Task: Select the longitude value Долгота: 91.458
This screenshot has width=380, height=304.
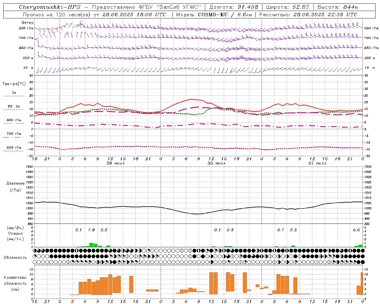Action: [234, 7]
